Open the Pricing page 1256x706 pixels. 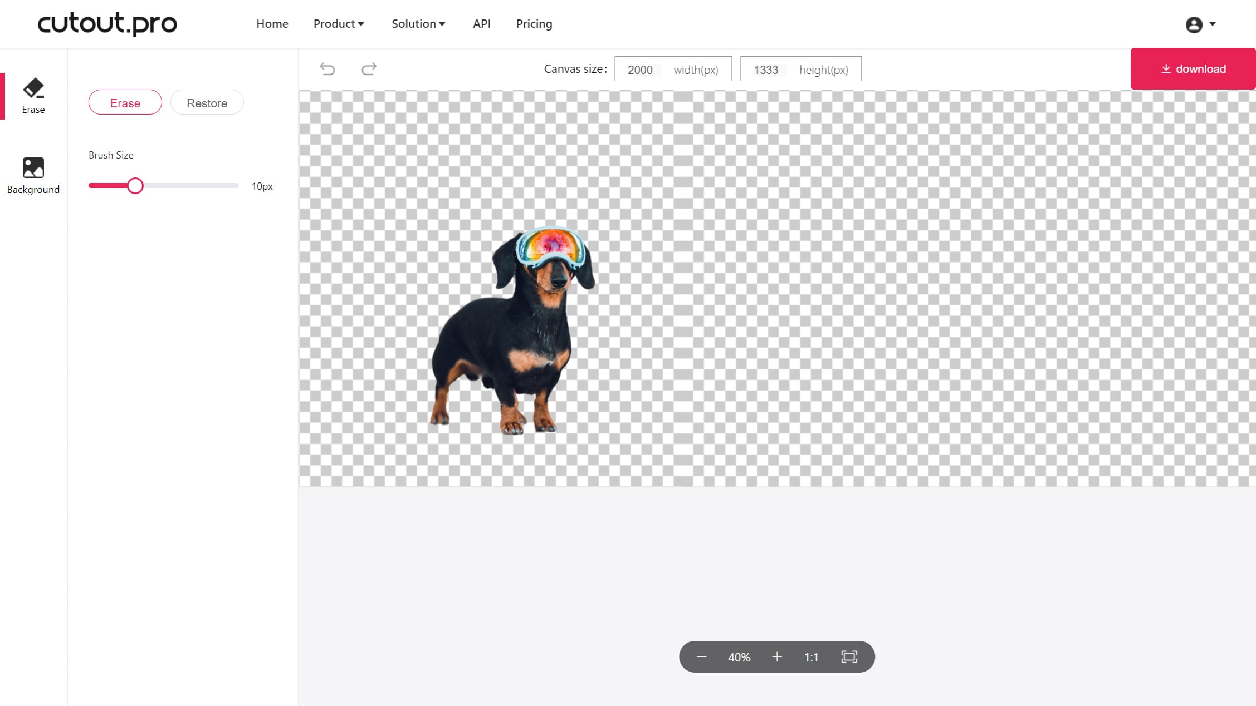[534, 24]
